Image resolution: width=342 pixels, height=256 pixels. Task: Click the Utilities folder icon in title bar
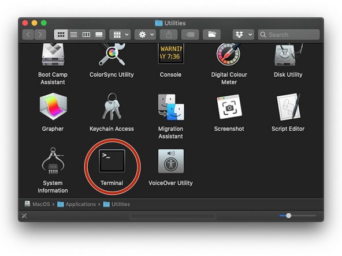[158, 23]
